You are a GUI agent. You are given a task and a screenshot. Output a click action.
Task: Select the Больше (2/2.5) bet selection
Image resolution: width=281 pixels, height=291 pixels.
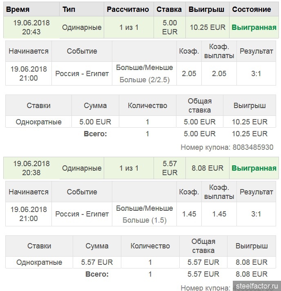point(145,80)
